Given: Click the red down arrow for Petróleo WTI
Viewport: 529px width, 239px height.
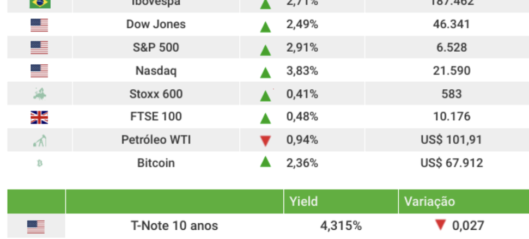Looking at the screenshot, I should pos(265,141).
